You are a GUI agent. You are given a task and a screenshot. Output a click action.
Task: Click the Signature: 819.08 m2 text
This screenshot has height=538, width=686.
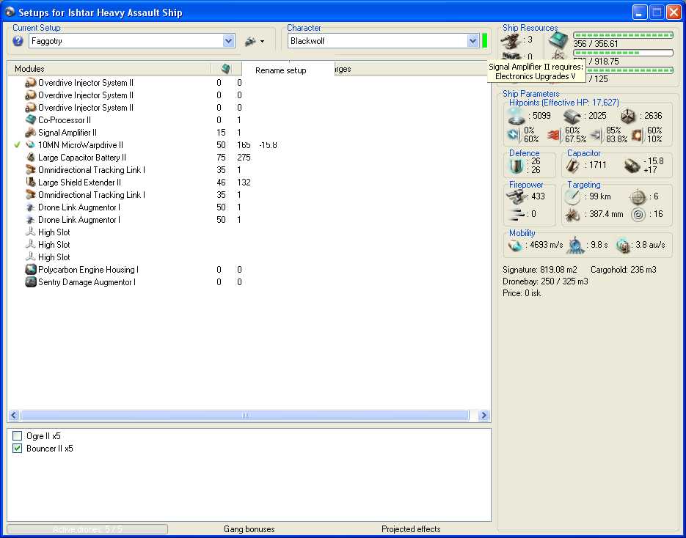[540, 270]
